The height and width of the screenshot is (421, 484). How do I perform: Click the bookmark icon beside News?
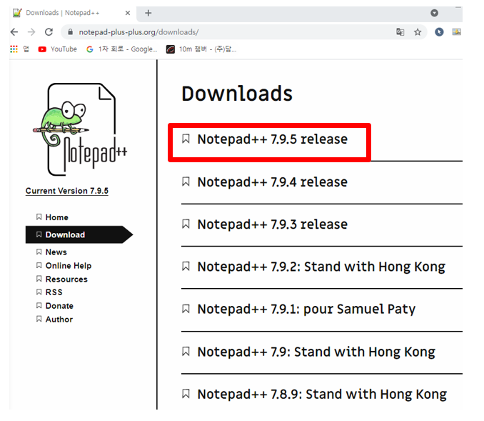[x=39, y=252]
